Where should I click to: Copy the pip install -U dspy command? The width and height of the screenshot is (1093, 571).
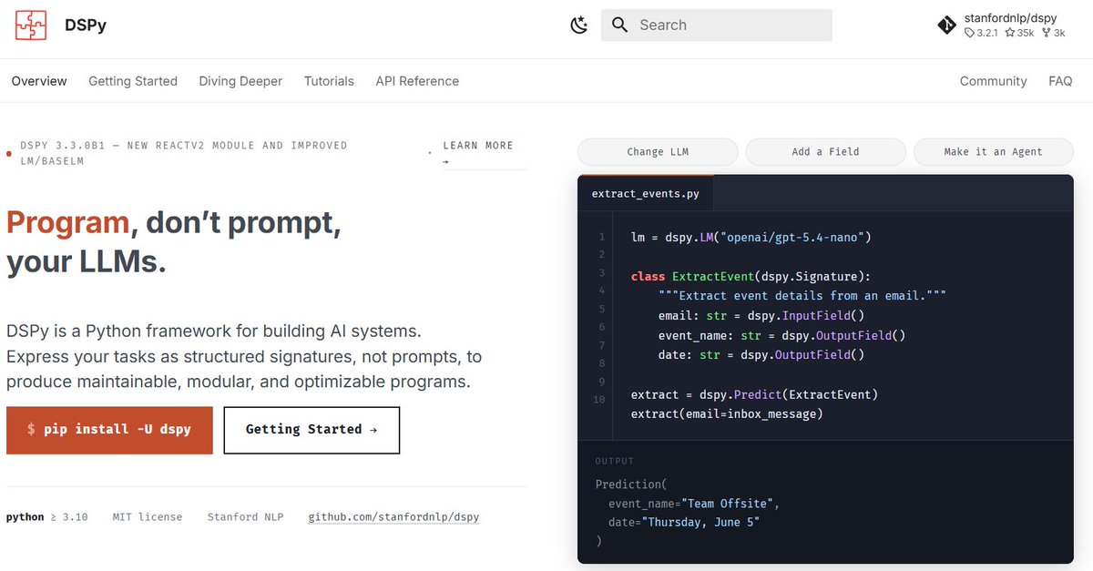(x=109, y=430)
